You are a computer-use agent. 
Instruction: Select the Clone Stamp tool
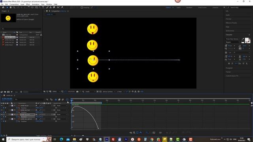(51, 7)
